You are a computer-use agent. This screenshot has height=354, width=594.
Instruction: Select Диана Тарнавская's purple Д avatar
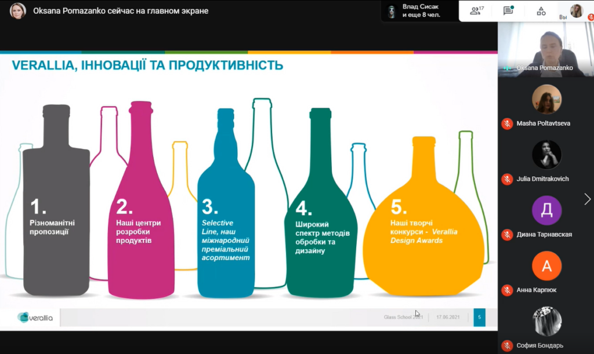click(x=546, y=210)
